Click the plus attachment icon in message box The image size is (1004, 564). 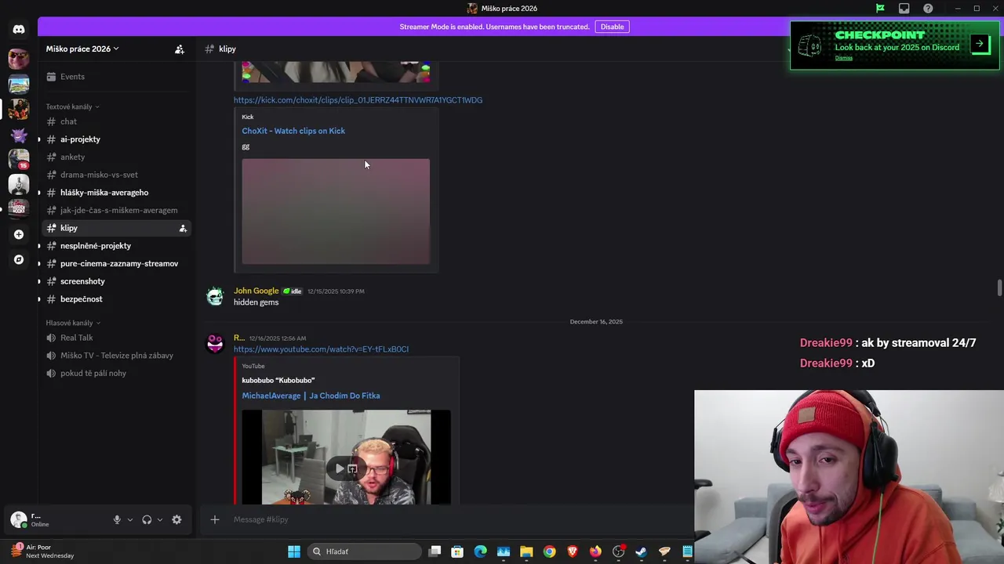tap(214, 519)
